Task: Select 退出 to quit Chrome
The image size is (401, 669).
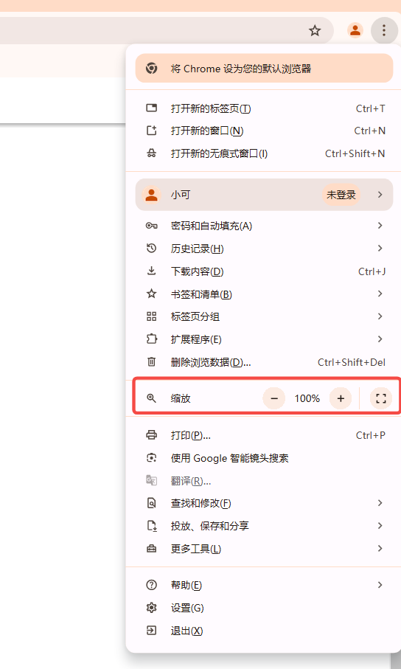Action: tap(264, 631)
